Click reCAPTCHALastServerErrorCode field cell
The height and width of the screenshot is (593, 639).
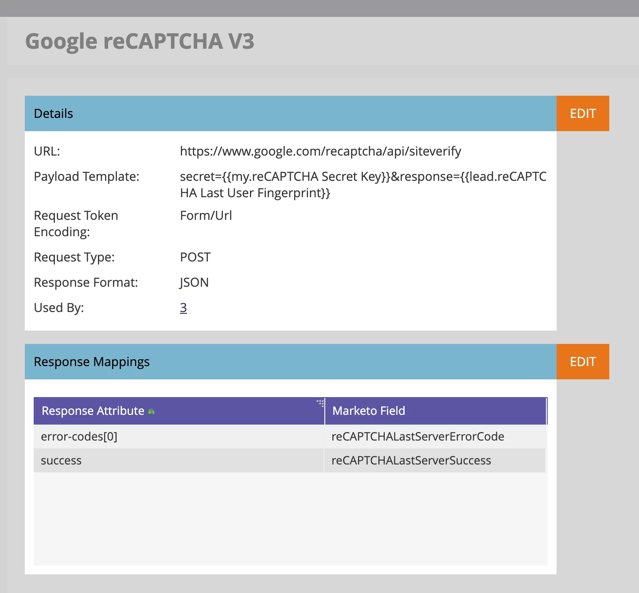[x=435, y=437]
